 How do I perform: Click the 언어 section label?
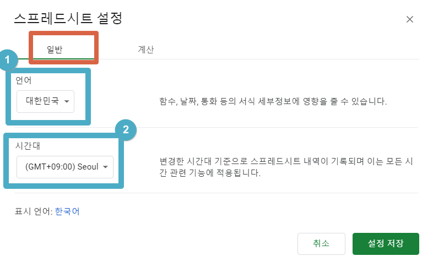24,80
